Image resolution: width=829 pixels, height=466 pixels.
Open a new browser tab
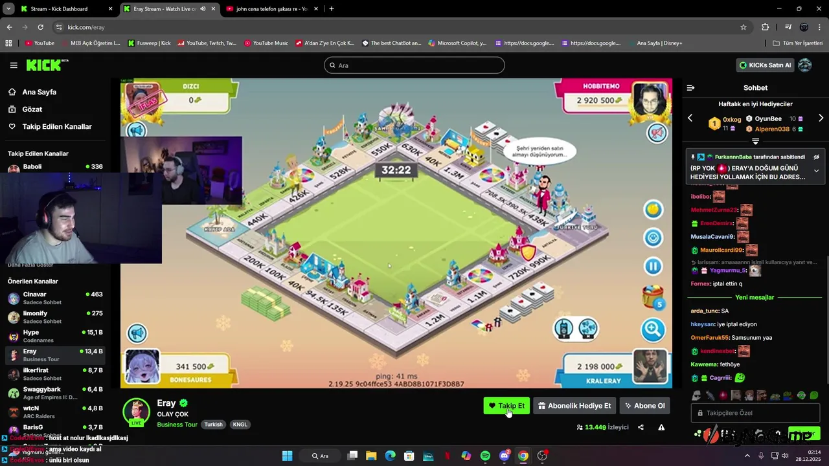(x=332, y=9)
